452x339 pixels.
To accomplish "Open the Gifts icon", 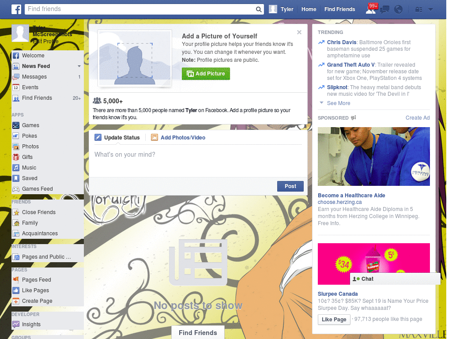I will coord(16,157).
